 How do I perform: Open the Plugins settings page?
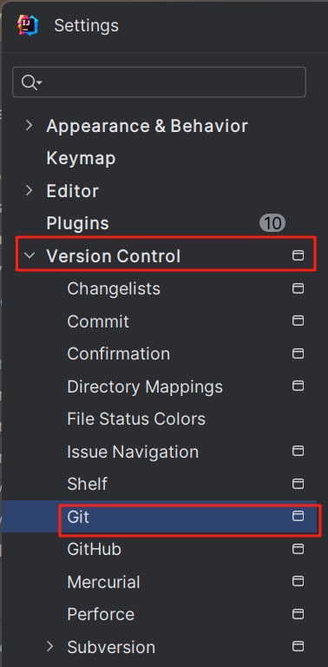[x=77, y=223]
